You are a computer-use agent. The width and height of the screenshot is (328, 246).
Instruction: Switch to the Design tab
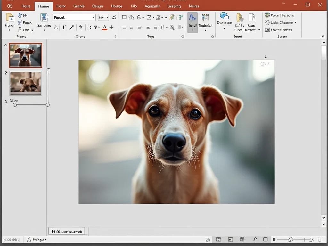(97, 6)
